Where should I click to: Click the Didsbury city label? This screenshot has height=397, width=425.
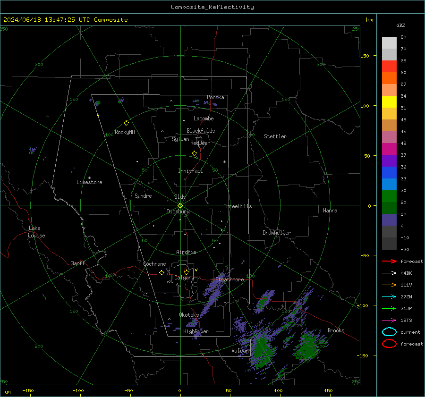tap(178, 211)
